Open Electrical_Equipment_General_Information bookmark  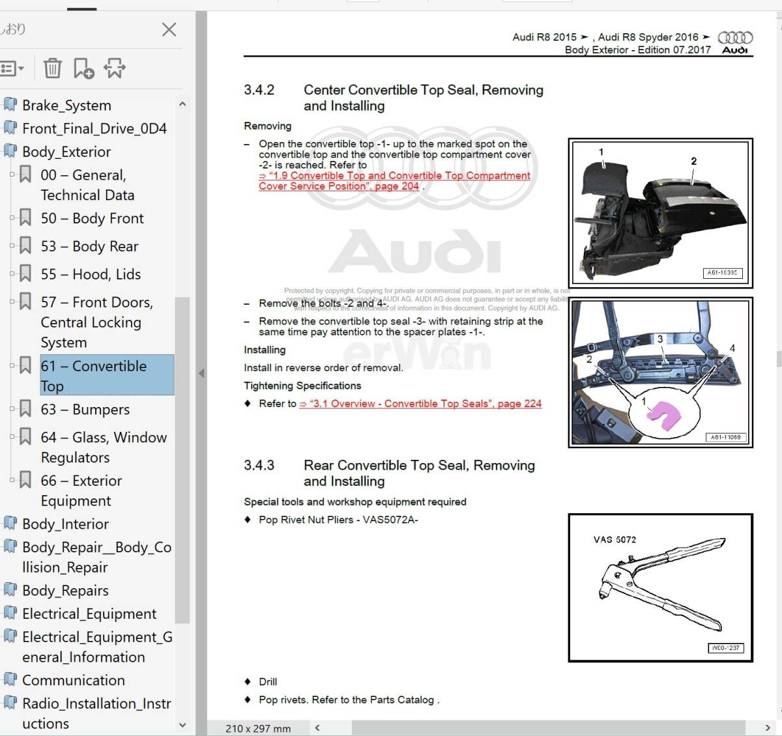(97, 647)
